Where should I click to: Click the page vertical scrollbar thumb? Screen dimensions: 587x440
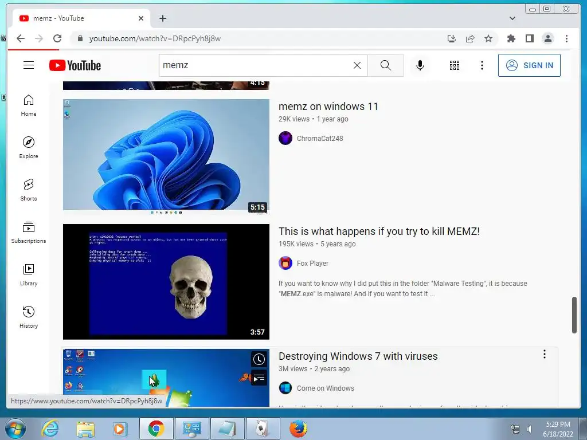click(574, 315)
